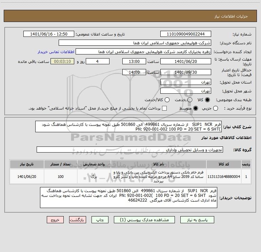Toggle the اسناد خزانه اسلامی payment checkbox
Image resolution: width=261 pixels, height=252 pixels.
pos(164,108)
